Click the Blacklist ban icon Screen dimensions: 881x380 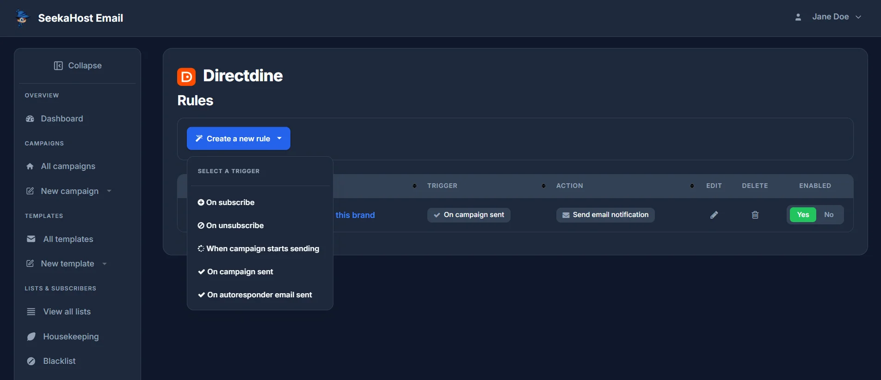pos(31,361)
